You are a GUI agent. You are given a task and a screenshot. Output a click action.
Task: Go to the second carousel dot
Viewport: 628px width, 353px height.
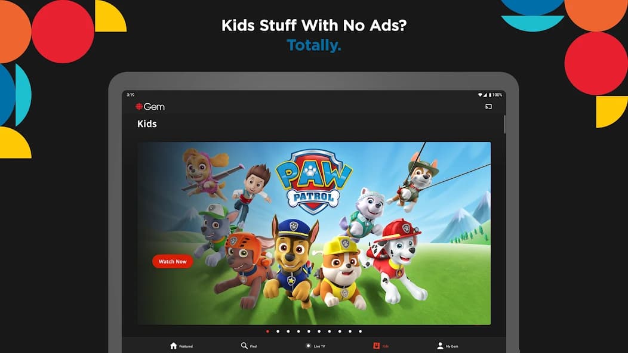pyautogui.click(x=278, y=332)
